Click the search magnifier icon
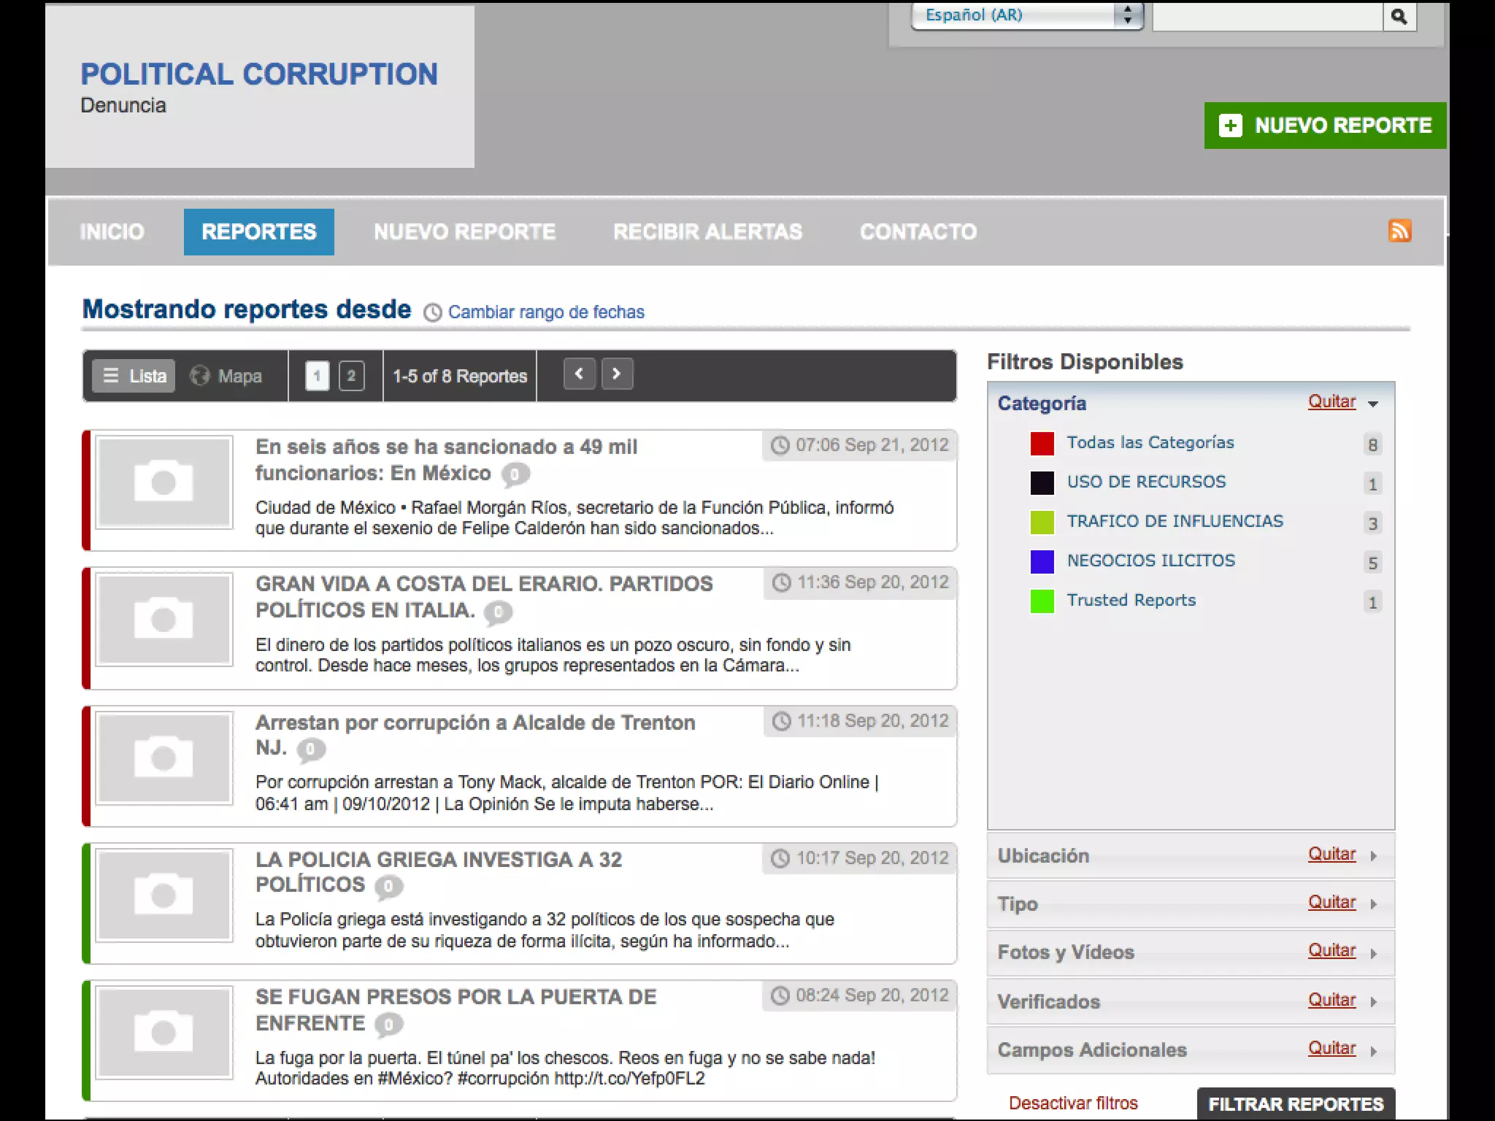The height and width of the screenshot is (1121, 1495). click(1399, 16)
